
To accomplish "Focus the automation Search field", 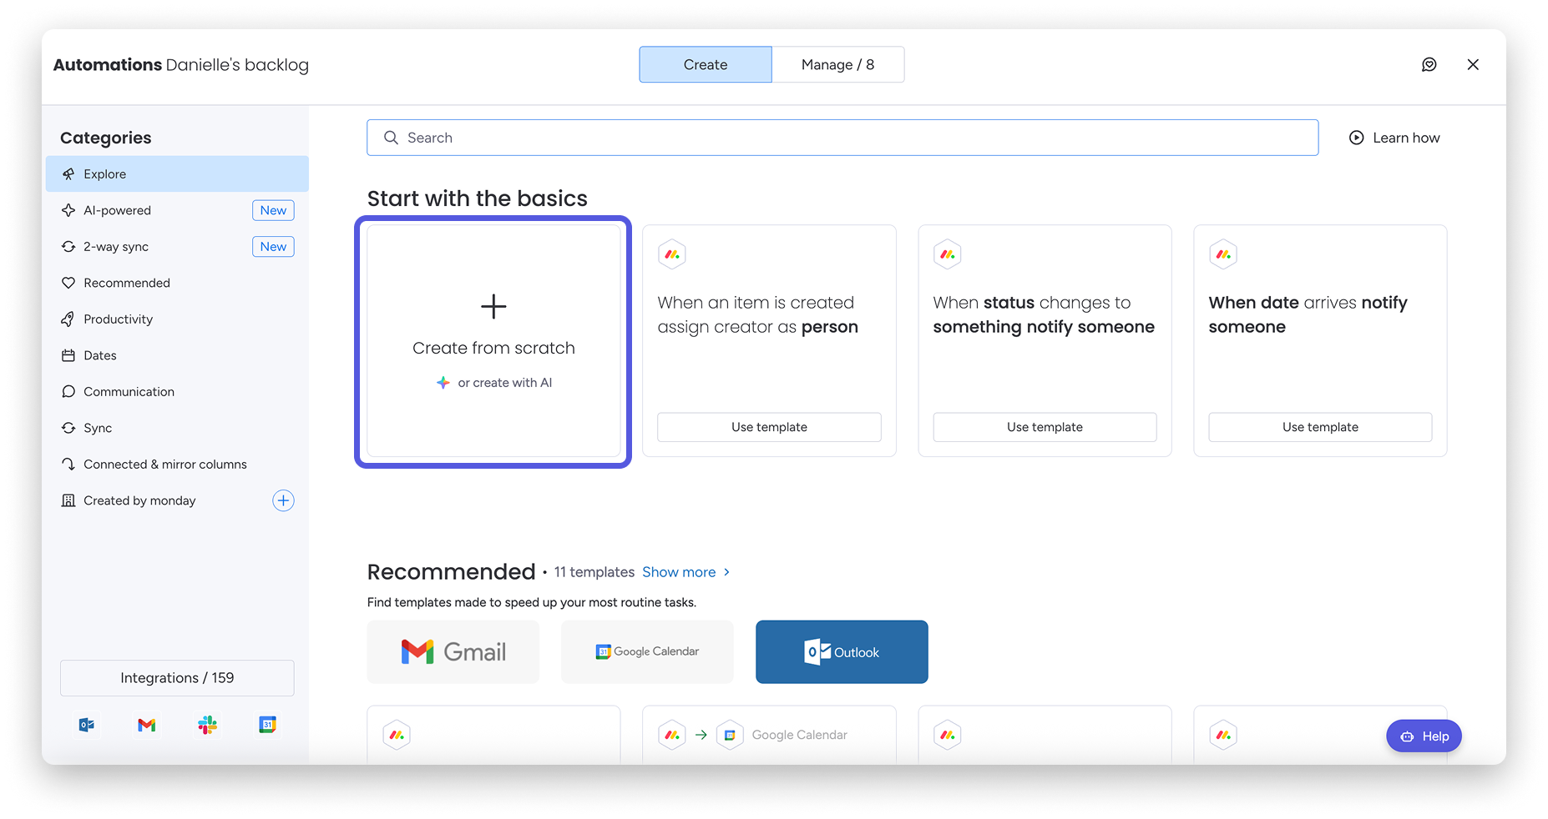I will (842, 138).
